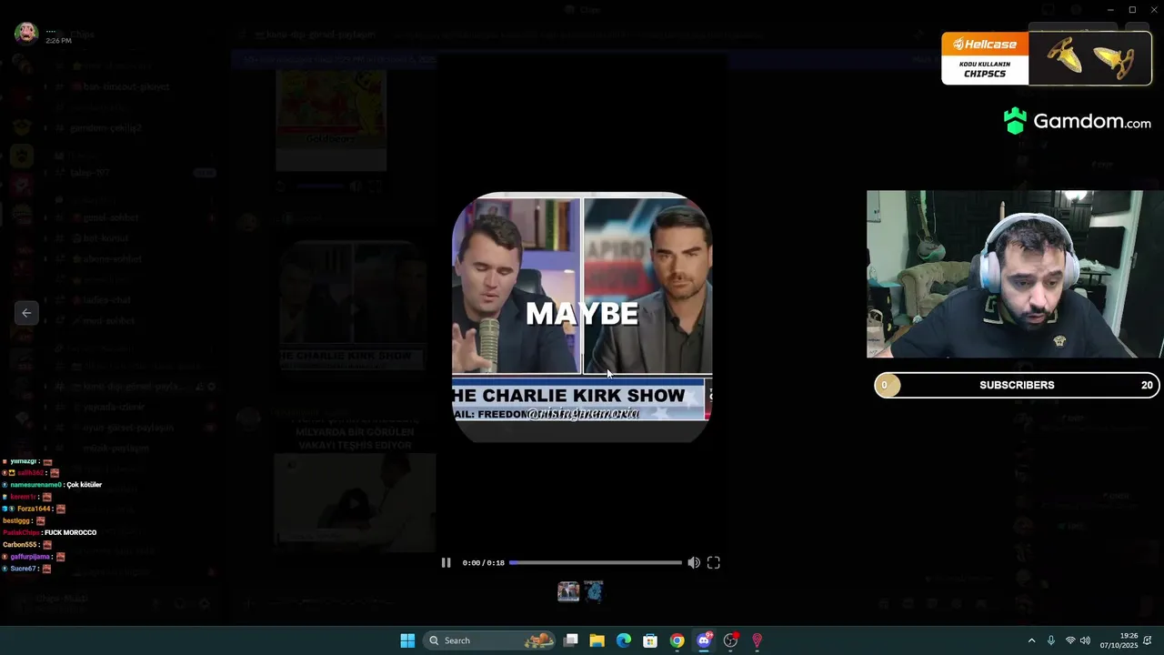Open Task View from the taskbar

(571, 640)
